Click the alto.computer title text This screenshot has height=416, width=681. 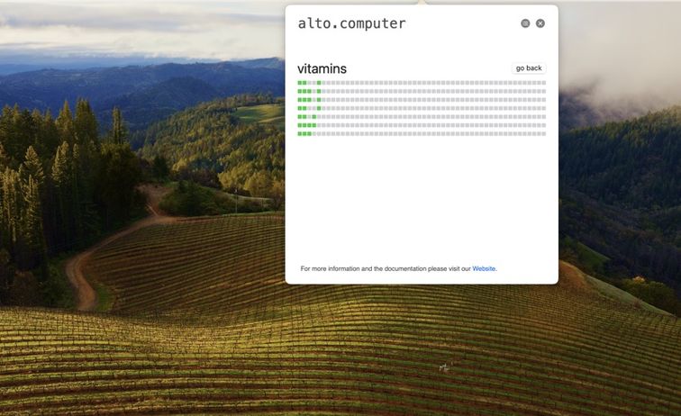click(x=351, y=23)
